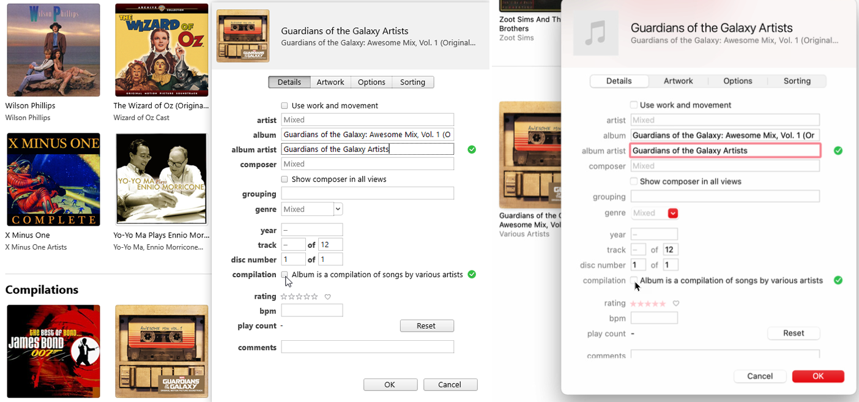Screen dimensions: 859x402
Task: Click the grouping field in Windows dialog
Action: point(368,193)
